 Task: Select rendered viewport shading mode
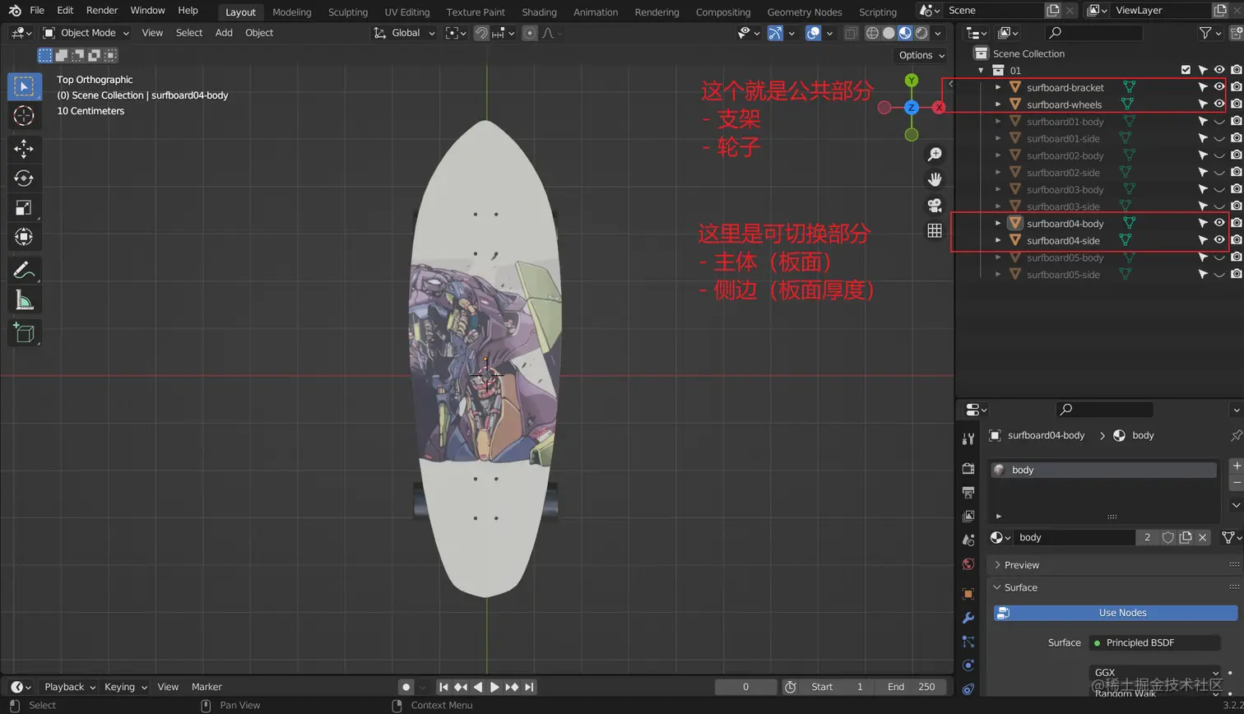921,33
